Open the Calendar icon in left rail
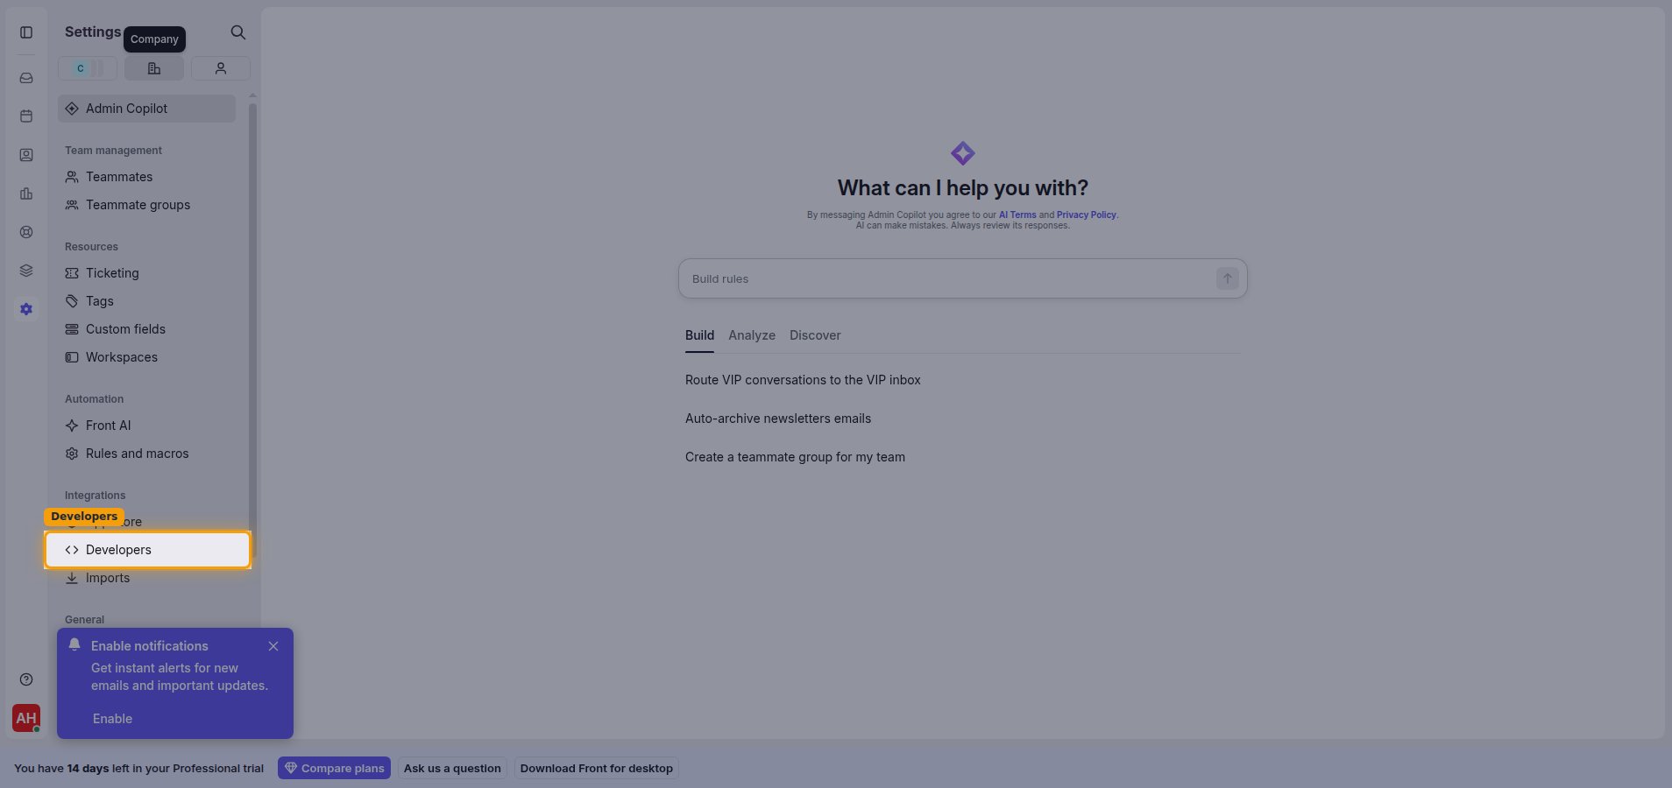The image size is (1672, 788). [x=26, y=116]
